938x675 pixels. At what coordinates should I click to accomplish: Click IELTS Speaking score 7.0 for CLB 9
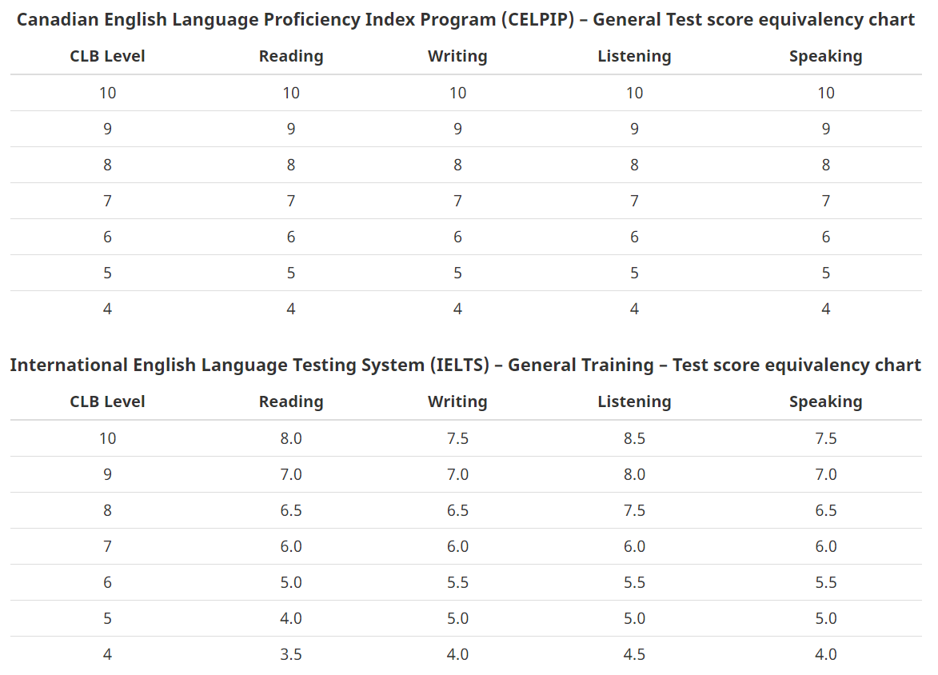825,474
